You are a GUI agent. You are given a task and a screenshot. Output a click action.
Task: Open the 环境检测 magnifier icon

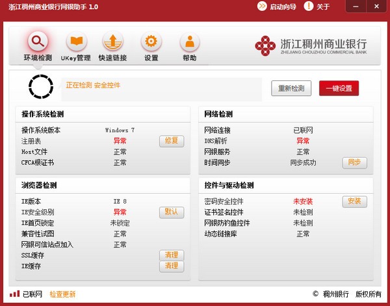click(x=38, y=41)
